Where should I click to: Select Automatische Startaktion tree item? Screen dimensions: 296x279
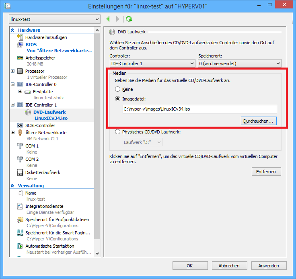50,246
